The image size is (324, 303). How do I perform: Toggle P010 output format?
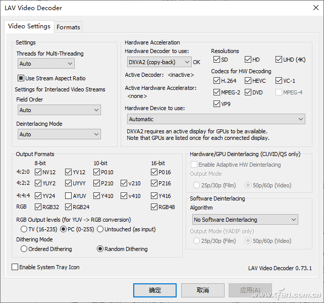[96, 172]
